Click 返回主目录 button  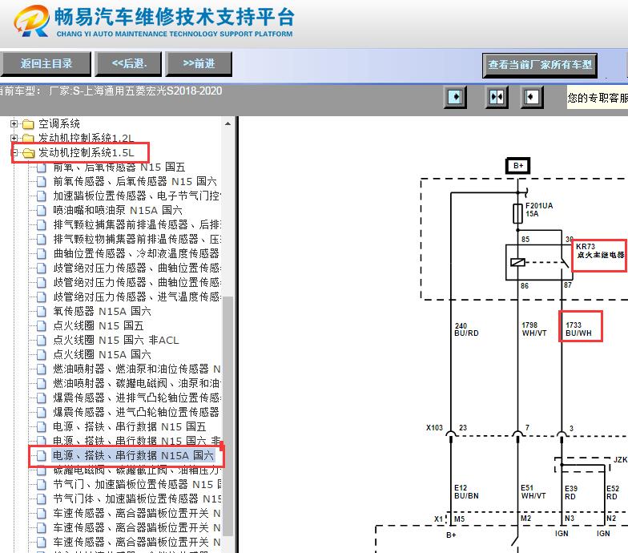[x=46, y=64]
